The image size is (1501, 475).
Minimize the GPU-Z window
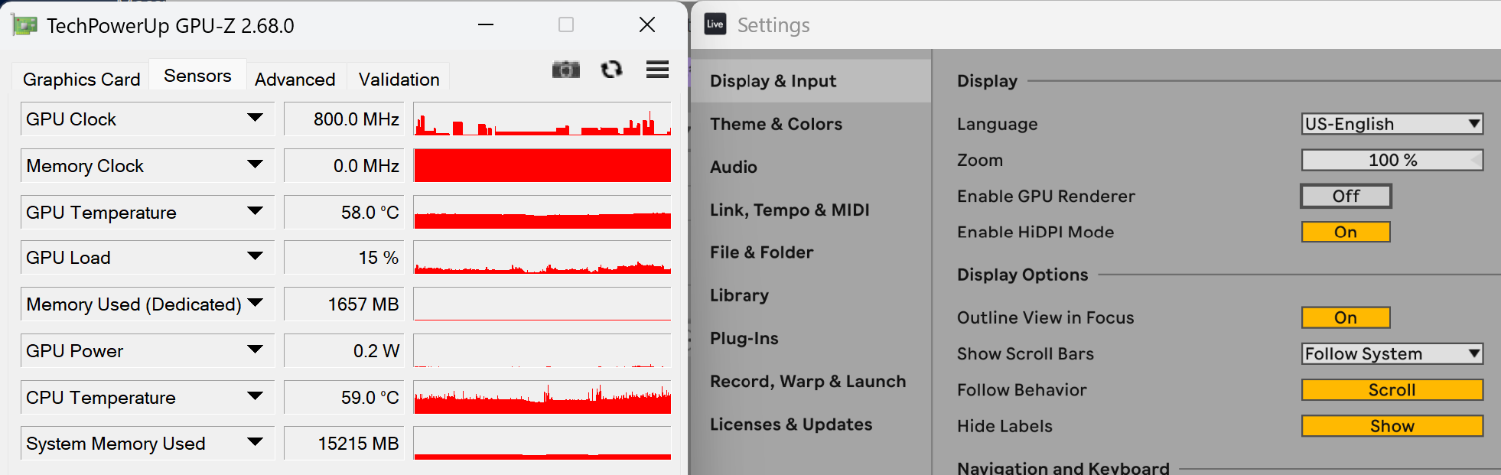pyautogui.click(x=486, y=25)
